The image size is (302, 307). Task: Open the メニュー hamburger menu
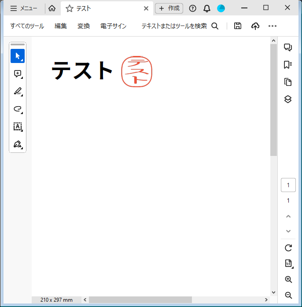23,8
